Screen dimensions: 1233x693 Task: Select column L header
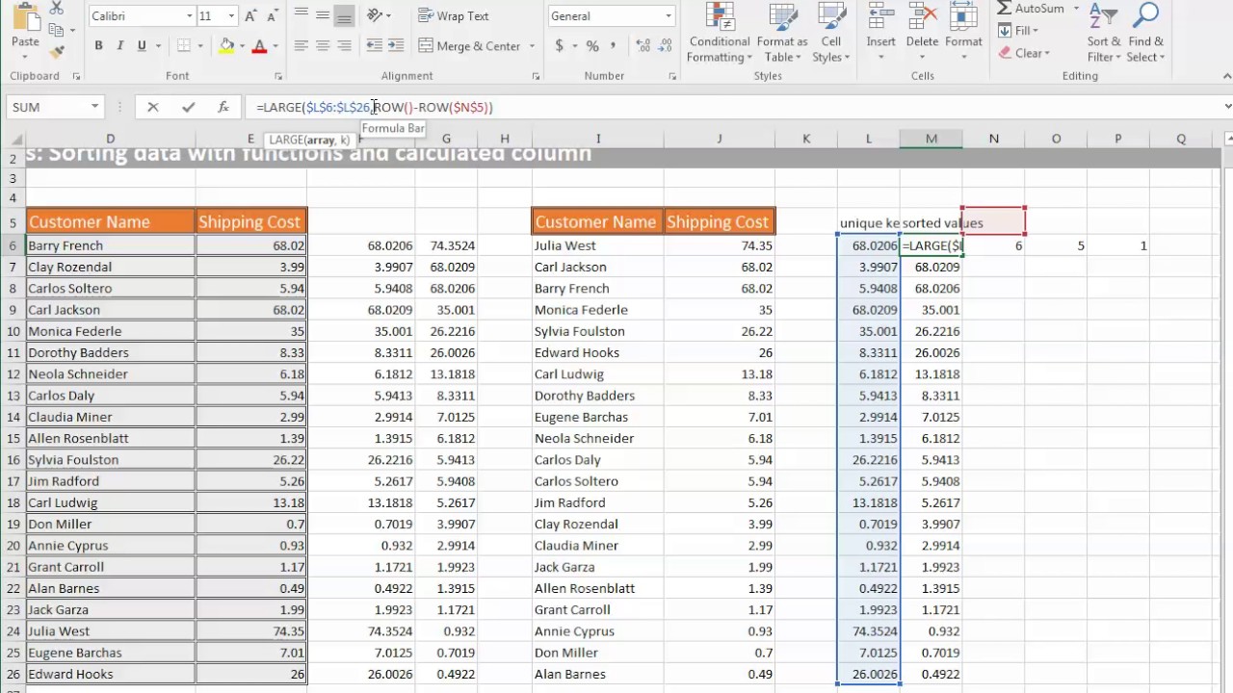[869, 139]
